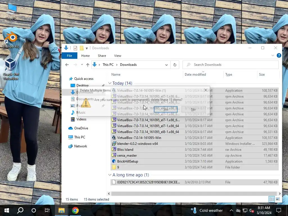Open Google Chrome from the taskbar
This screenshot has height=216, width=288.
75,210
